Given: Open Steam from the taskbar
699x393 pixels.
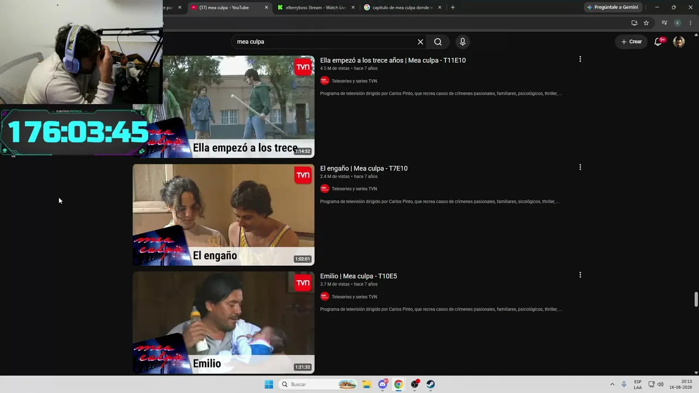Looking at the screenshot, I should [x=431, y=384].
